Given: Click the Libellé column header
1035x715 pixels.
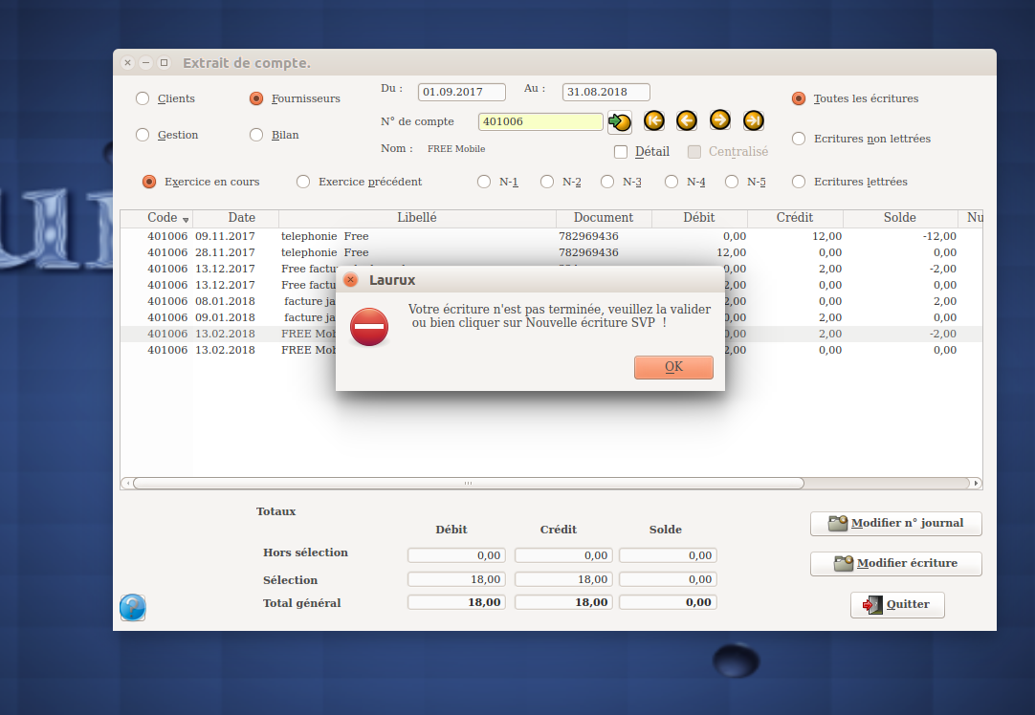Looking at the screenshot, I should pyautogui.click(x=417, y=218).
